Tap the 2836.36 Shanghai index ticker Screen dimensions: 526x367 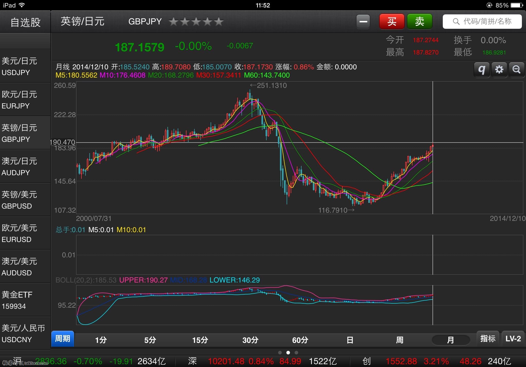pos(51,361)
